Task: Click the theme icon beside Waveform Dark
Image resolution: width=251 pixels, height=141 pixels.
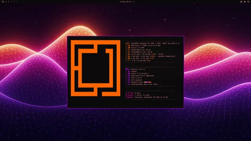Action: [x=129, y=82]
